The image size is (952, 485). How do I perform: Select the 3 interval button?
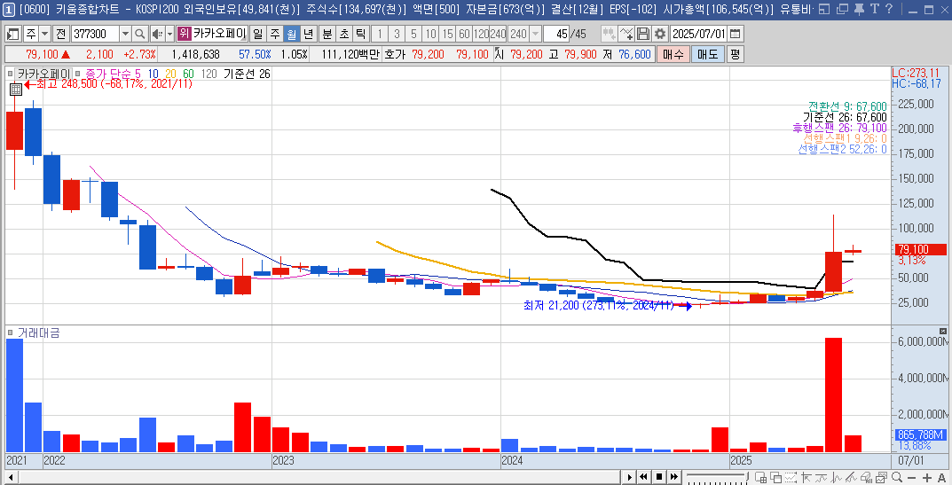[397, 34]
